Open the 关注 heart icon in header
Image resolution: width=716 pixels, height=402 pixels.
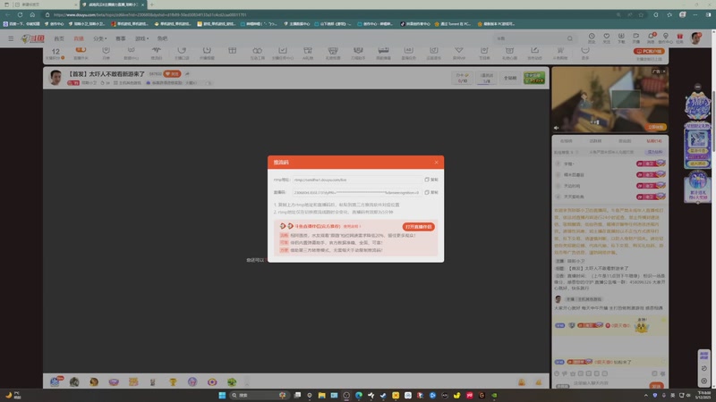tap(607, 38)
